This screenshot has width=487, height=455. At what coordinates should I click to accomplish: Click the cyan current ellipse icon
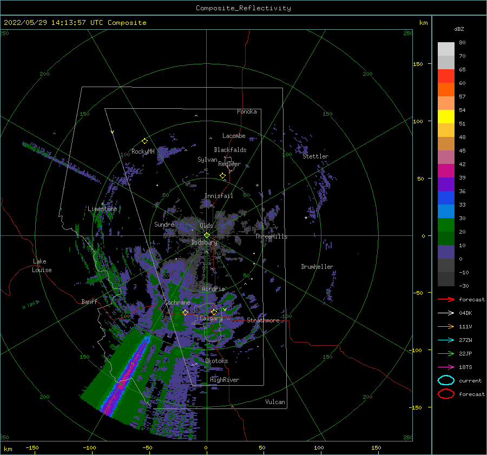point(446,380)
